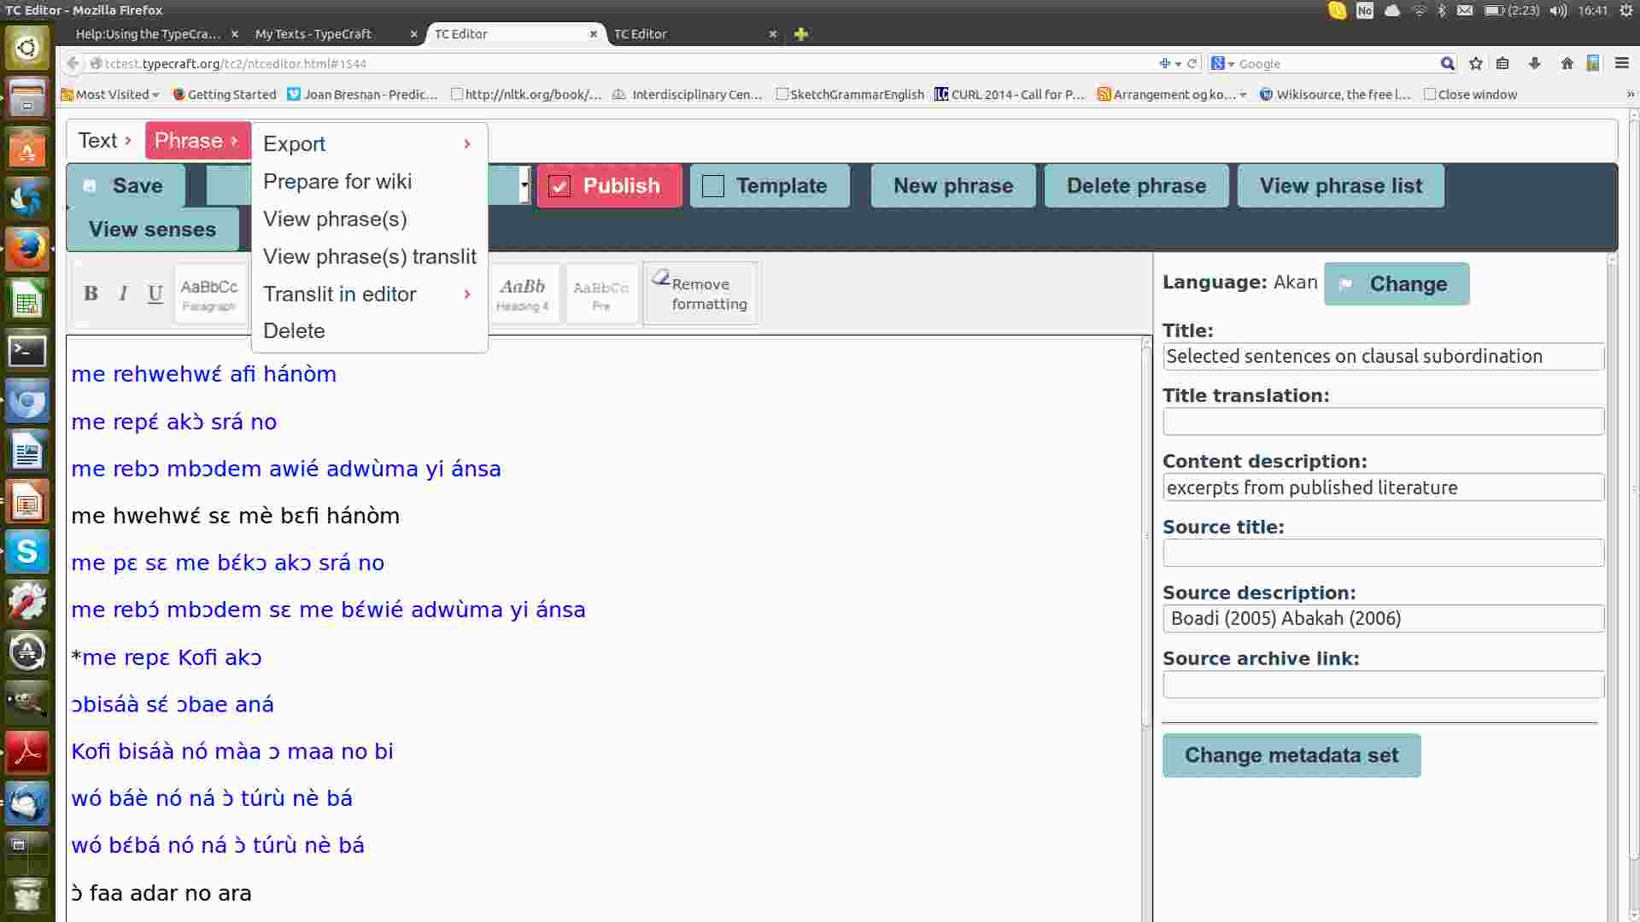This screenshot has height=922, width=1640.
Task: Open Ubuntu Software Center from dock
Action: 27,149
